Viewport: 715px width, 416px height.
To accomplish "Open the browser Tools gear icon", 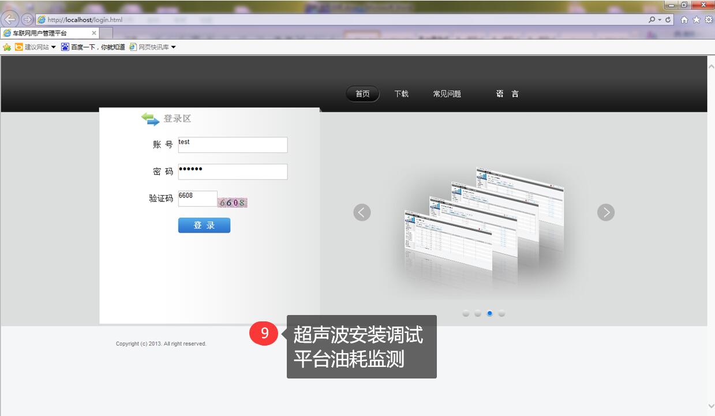I will [708, 20].
